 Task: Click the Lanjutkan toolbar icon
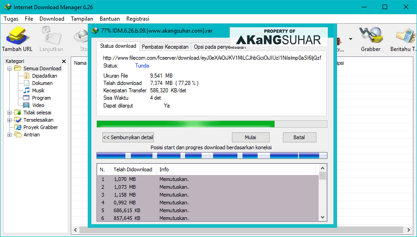pos(51,35)
